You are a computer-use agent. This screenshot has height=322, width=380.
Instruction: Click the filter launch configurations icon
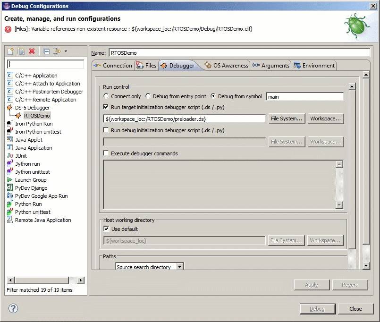pos(57,51)
